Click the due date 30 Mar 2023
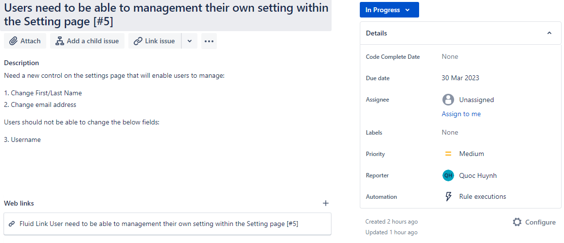The height and width of the screenshot is (243, 564). pyautogui.click(x=460, y=78)
